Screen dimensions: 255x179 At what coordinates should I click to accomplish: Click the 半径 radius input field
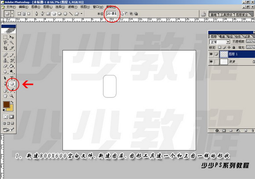pos(112,14)
